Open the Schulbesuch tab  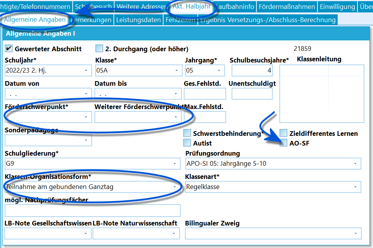tap(93, 7)
